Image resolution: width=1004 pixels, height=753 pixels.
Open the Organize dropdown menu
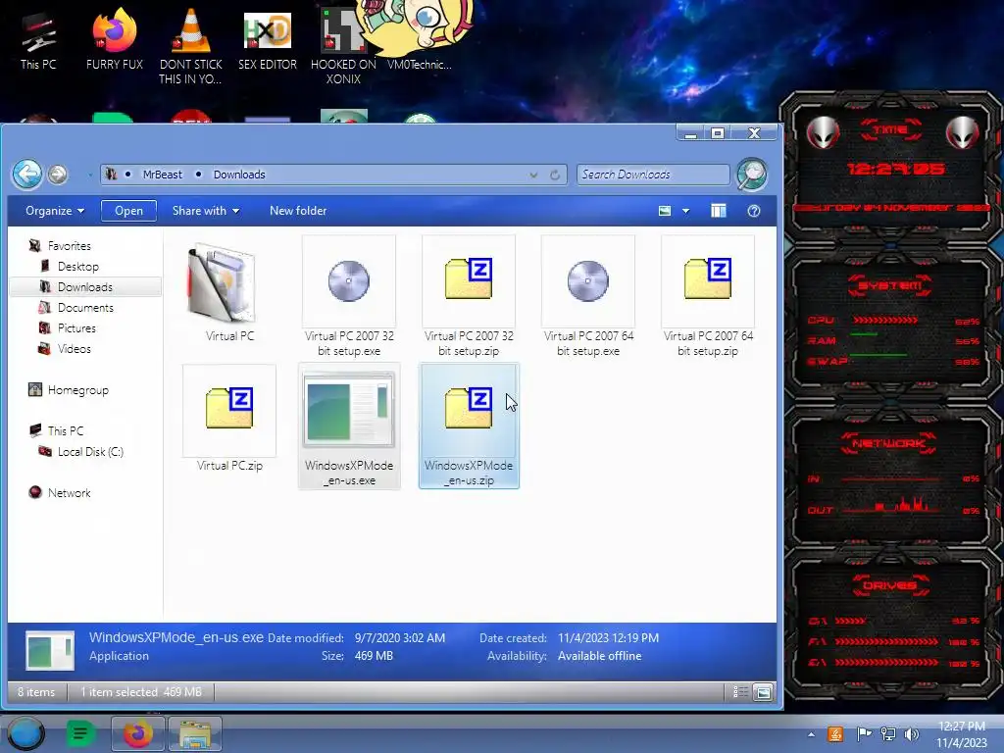point(55,211)
